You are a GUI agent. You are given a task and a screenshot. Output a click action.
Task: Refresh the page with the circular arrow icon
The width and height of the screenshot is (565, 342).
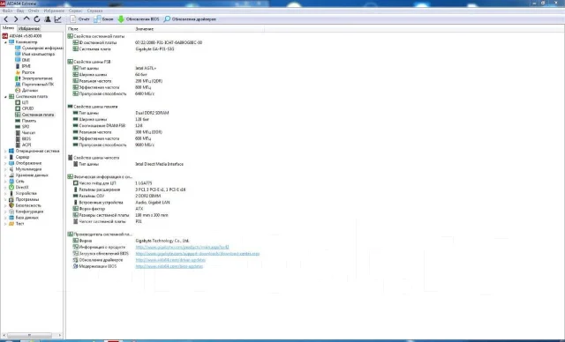[x=37, y=19]
